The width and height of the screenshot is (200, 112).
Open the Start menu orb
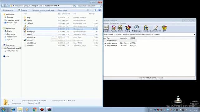click(x=3, y=110)
